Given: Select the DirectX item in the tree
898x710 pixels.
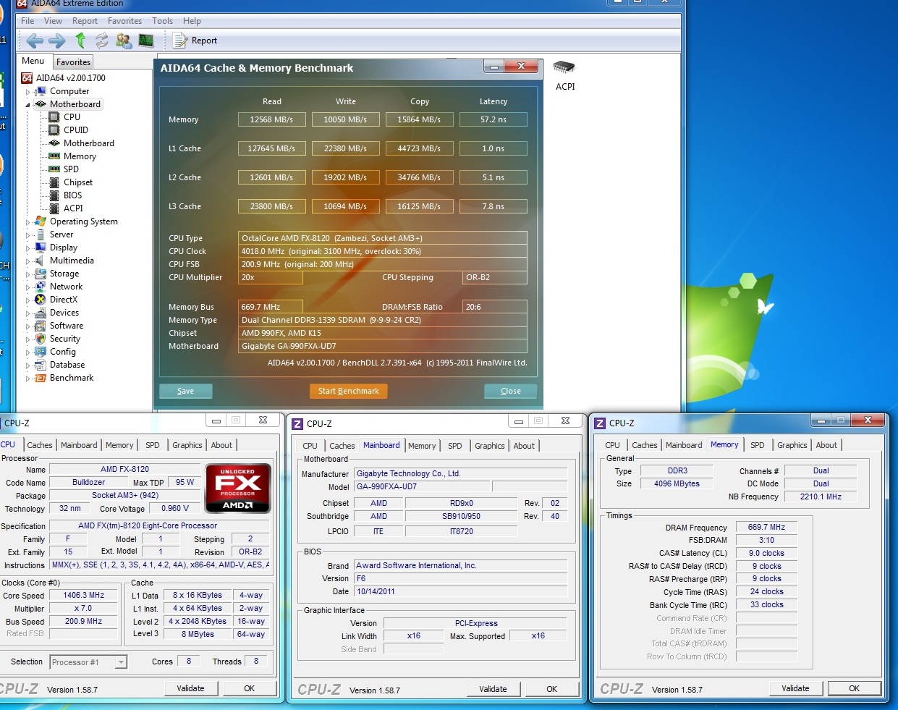Looking at the screenshot, I should [63, 300].
